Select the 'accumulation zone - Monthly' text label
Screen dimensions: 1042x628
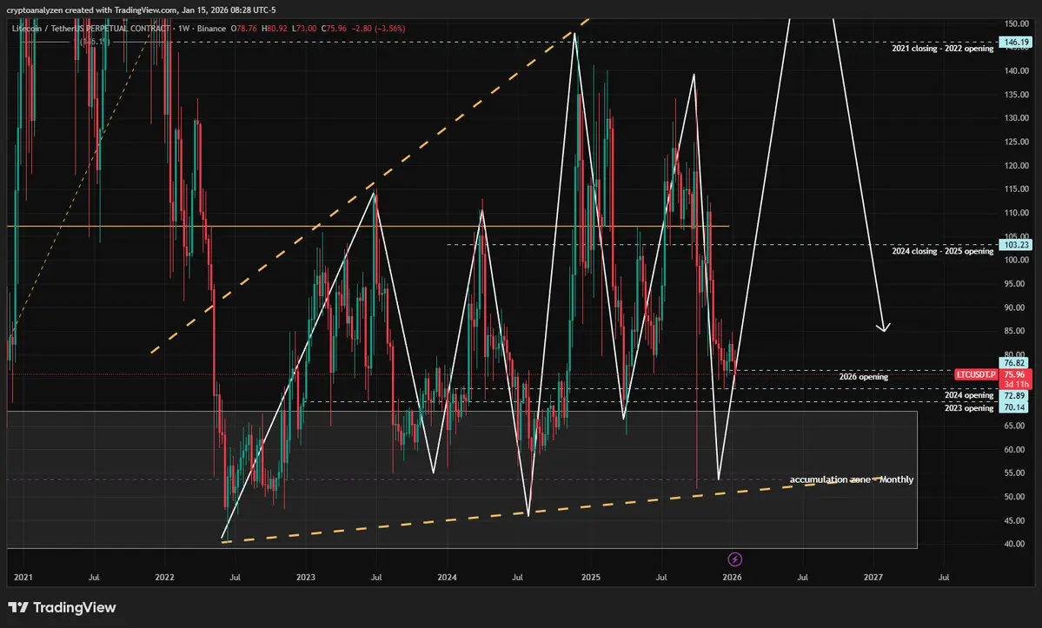pos(852,479)
